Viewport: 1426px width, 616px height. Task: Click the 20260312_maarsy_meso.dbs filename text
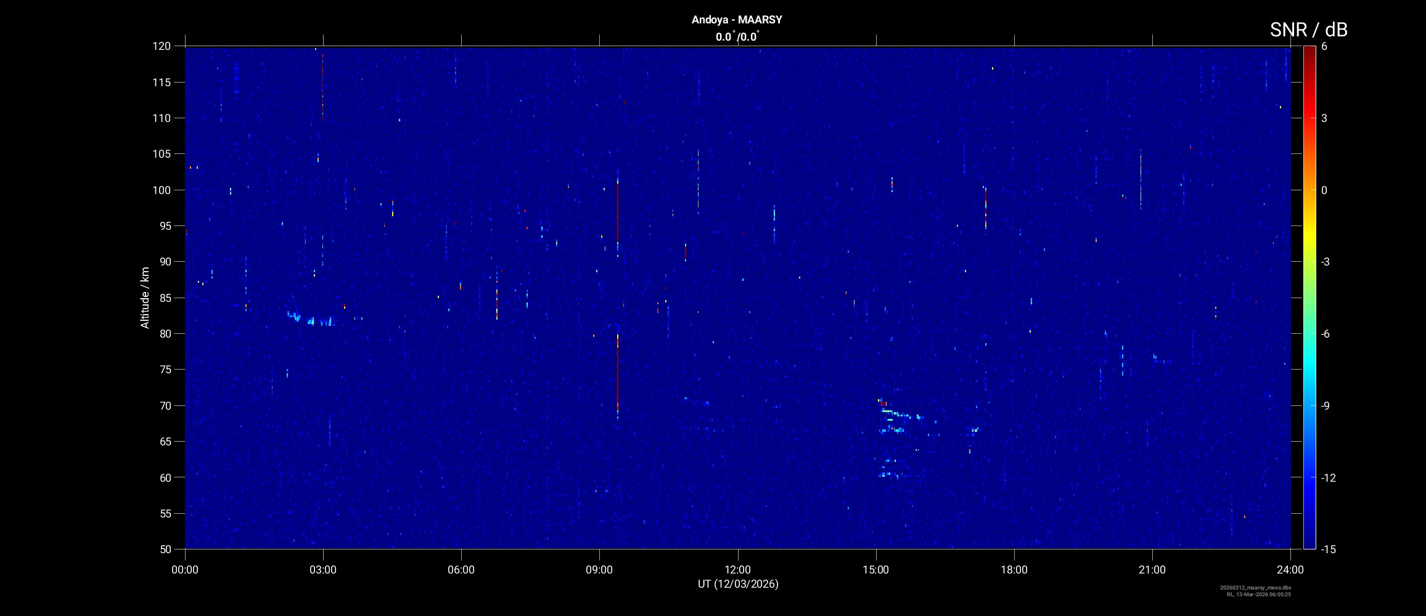pyautogui.click(x=1255, y=588)
